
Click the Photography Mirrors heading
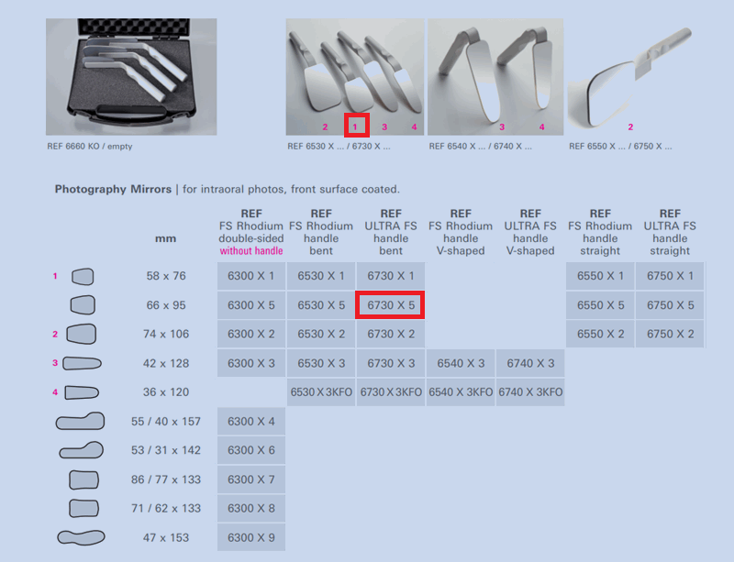click(113, 189)
